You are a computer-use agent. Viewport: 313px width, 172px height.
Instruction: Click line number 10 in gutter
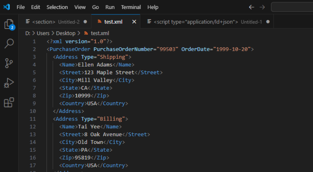32,111
